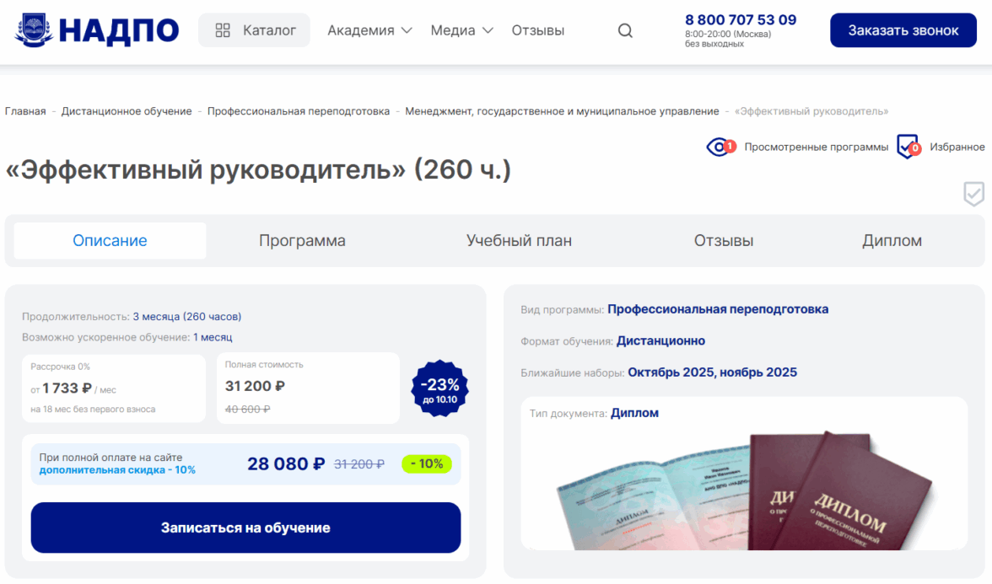Click the НАДПО logo emblem
This screenshot has width=992, height=584.
click(x=34, y=29)
